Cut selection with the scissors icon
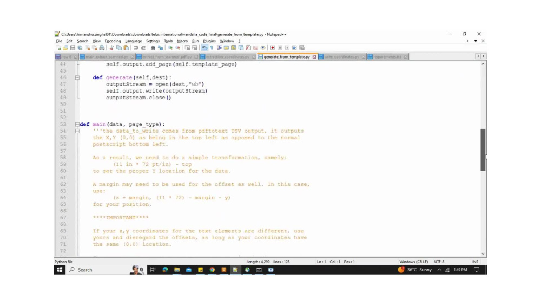 (111, 48)
